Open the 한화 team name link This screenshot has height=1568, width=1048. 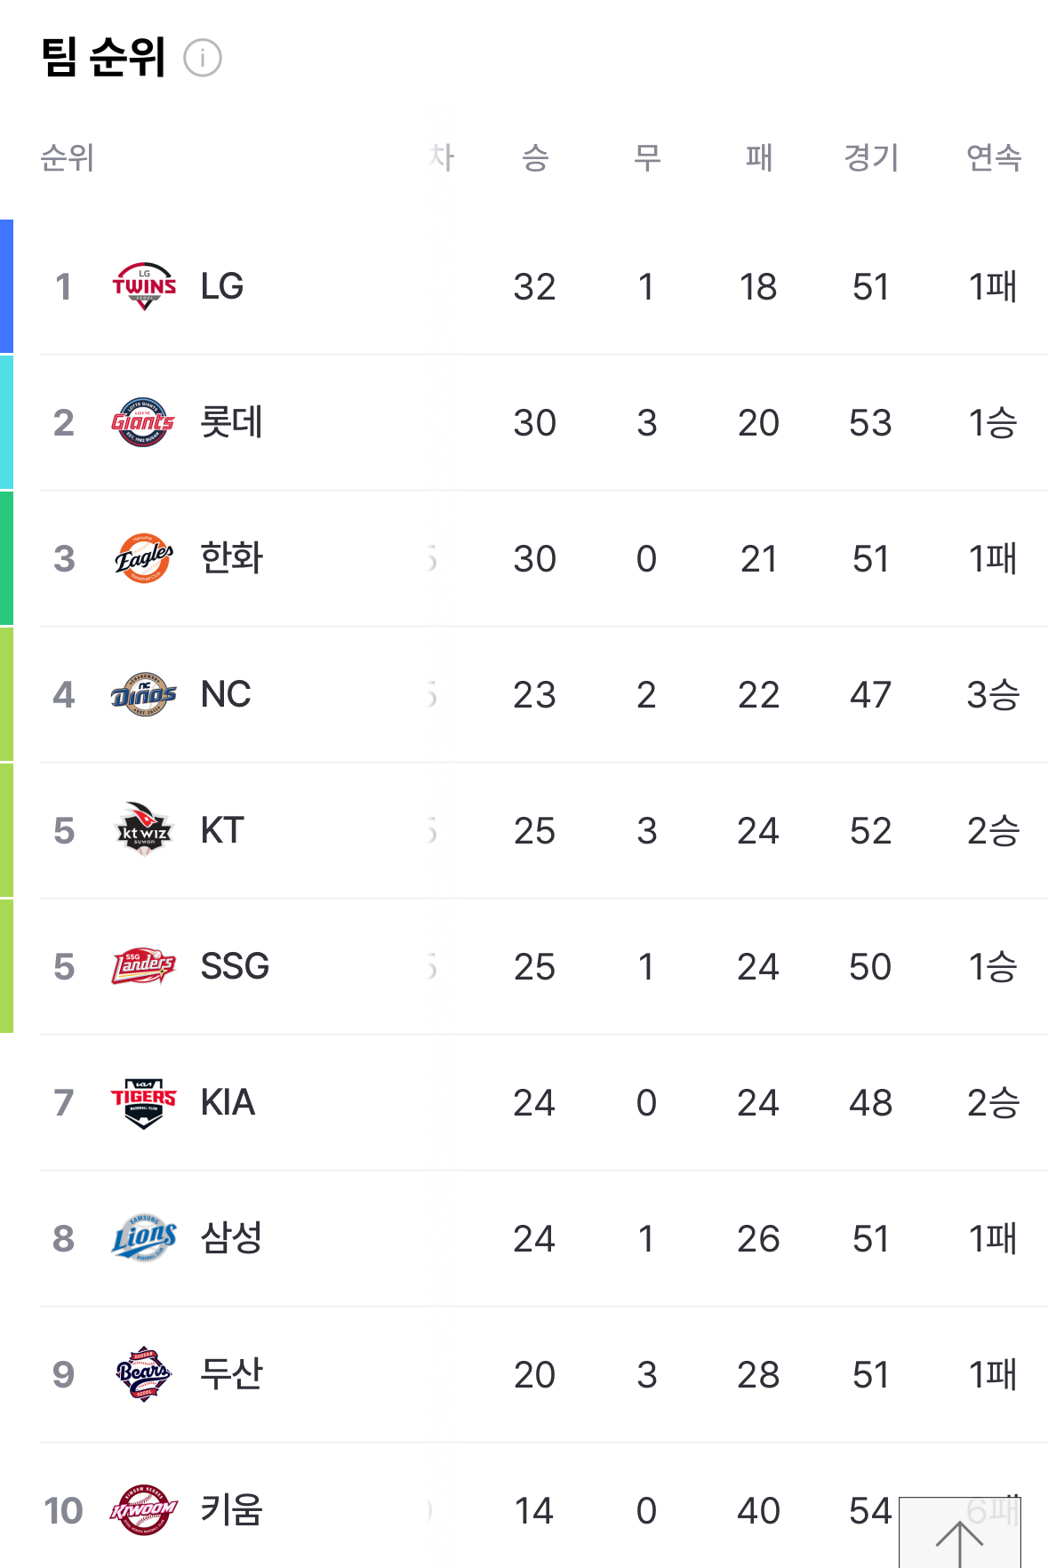click(x=231, y=558)
